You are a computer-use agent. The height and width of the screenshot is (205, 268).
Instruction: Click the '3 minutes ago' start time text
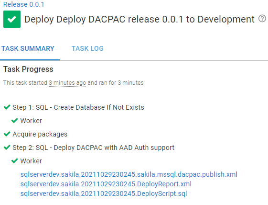pos(67,83)
